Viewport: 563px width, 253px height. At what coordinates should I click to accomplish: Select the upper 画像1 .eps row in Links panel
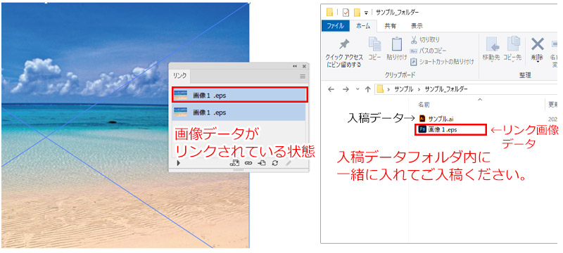pos(239,95)
